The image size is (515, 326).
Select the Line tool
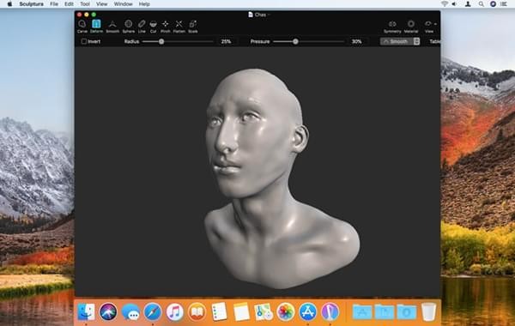(142, 27)
